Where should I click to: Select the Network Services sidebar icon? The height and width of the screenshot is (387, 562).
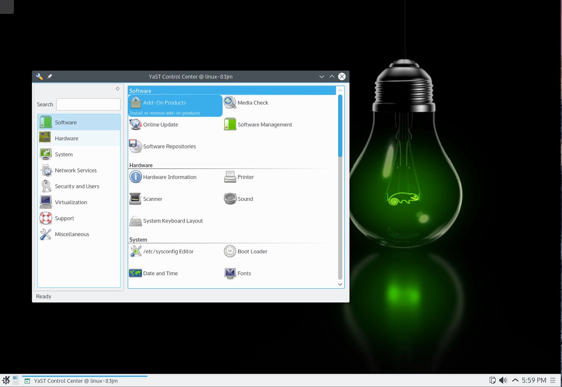[46, 170]
